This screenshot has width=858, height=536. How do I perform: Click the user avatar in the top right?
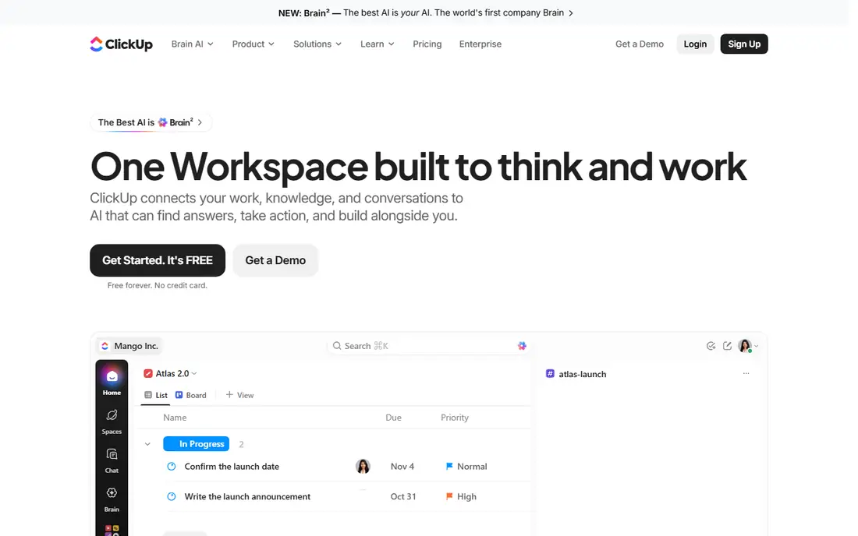(x=745, y=346)
